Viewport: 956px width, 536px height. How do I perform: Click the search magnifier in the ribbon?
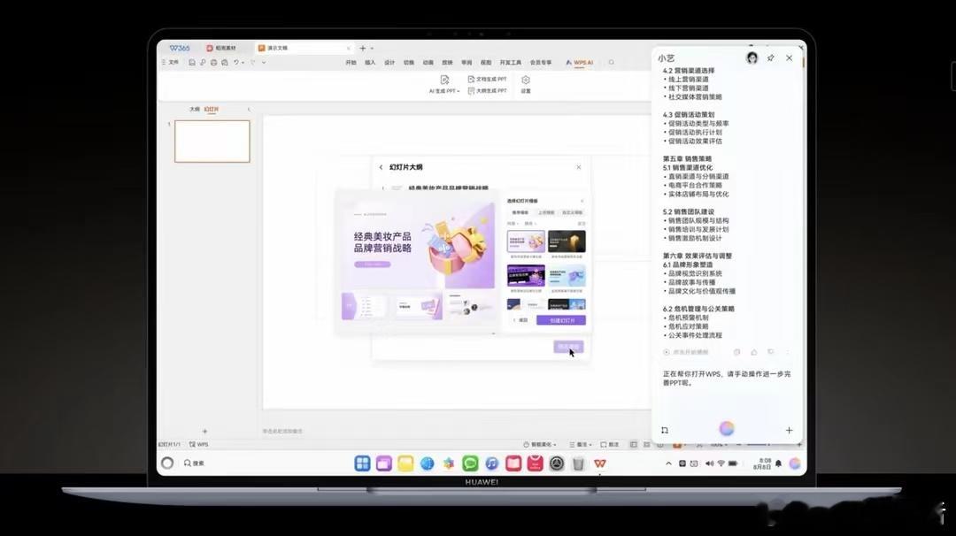point(612,62)
